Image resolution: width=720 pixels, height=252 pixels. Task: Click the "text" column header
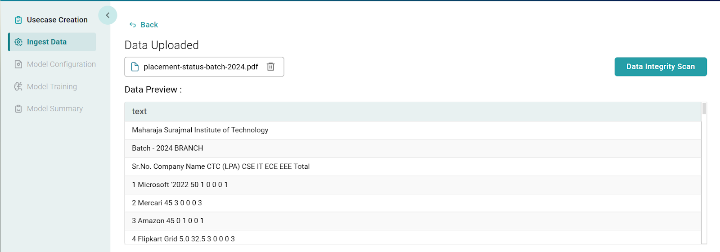click(x=139, y=112)
